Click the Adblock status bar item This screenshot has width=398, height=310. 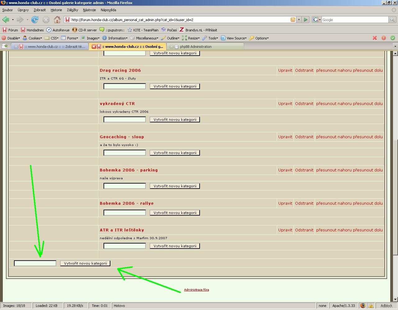point(386,306)
